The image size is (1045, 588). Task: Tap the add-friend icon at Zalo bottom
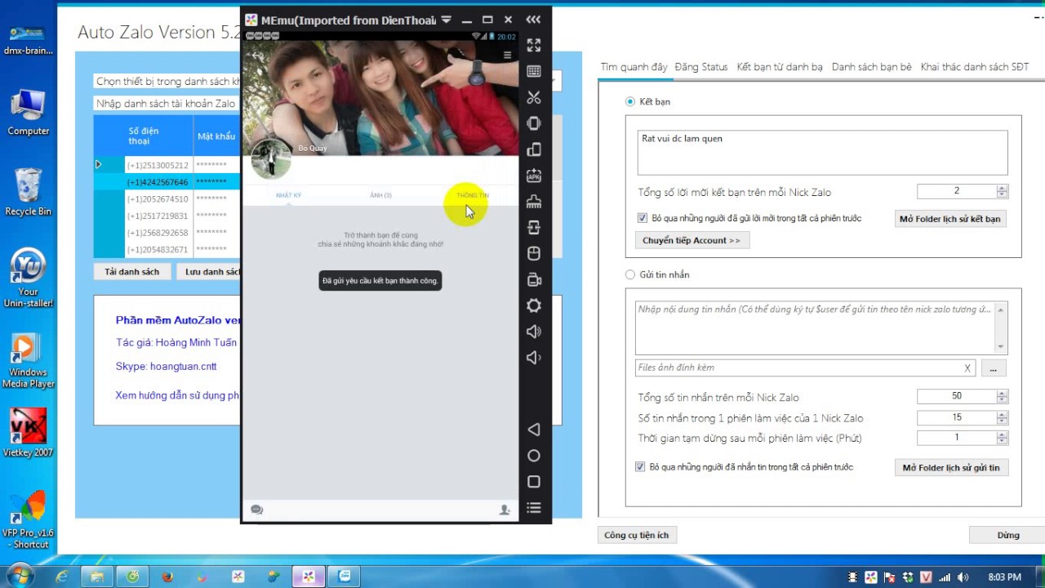(x=505, y=510)
